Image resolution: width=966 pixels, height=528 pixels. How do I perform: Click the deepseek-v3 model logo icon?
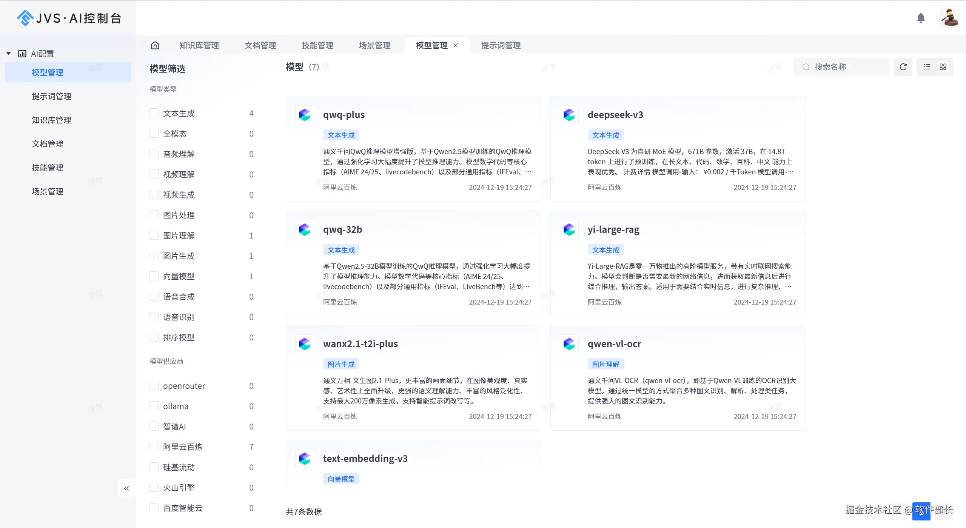(569, 115)
